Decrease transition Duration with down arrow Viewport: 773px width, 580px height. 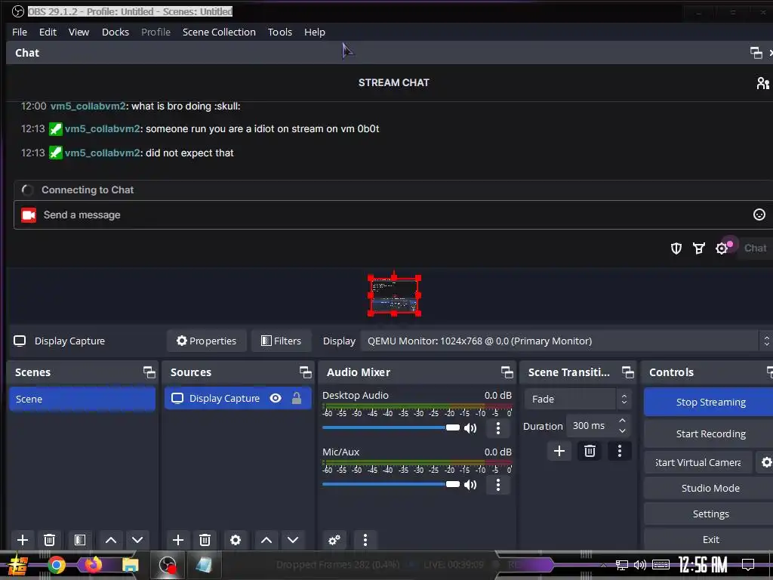point(622,431)
